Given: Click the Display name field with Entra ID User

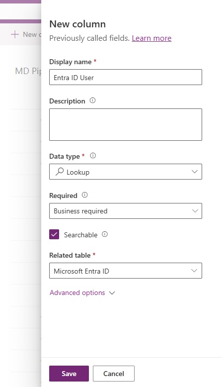Looking at the screenshot, I should pyautogui.click(x=126, y=77).
